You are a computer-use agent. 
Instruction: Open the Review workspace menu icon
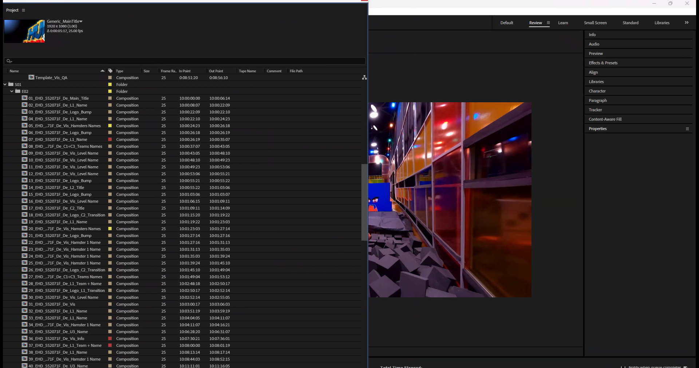click(548, 23)
